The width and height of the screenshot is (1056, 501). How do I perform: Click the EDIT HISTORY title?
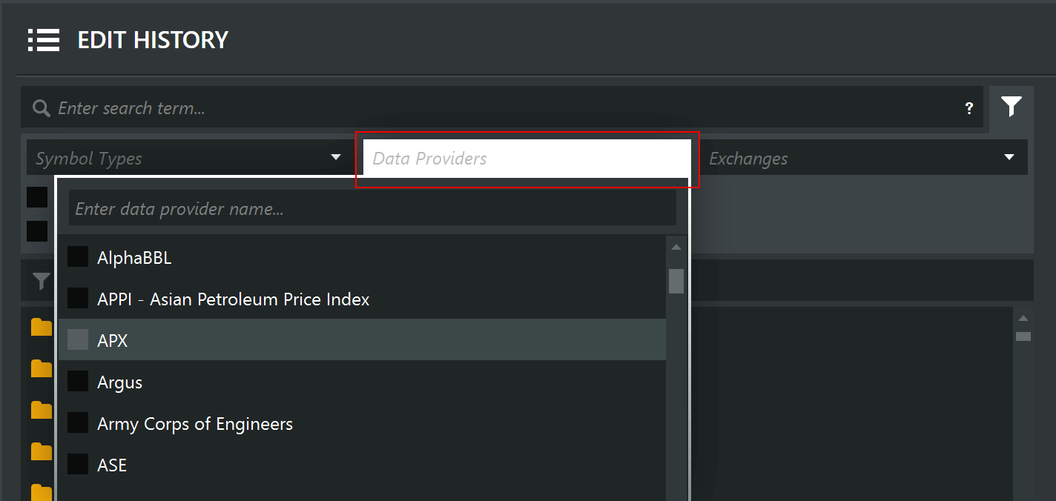(153, 40)
